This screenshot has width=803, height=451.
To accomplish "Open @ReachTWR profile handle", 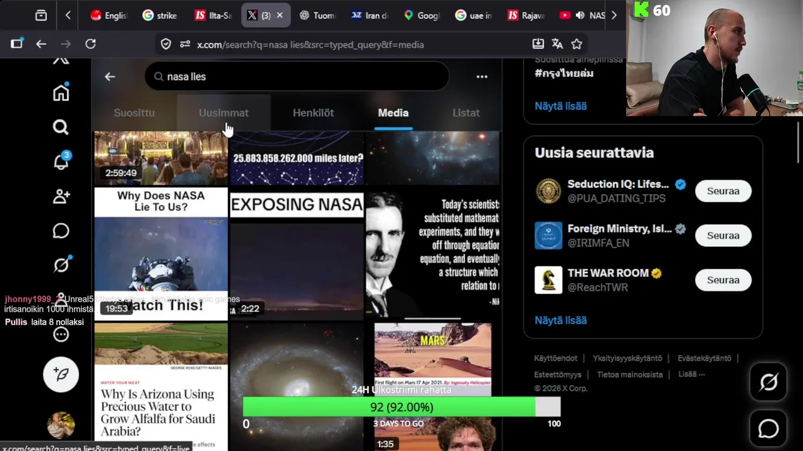I will (598, 288).
